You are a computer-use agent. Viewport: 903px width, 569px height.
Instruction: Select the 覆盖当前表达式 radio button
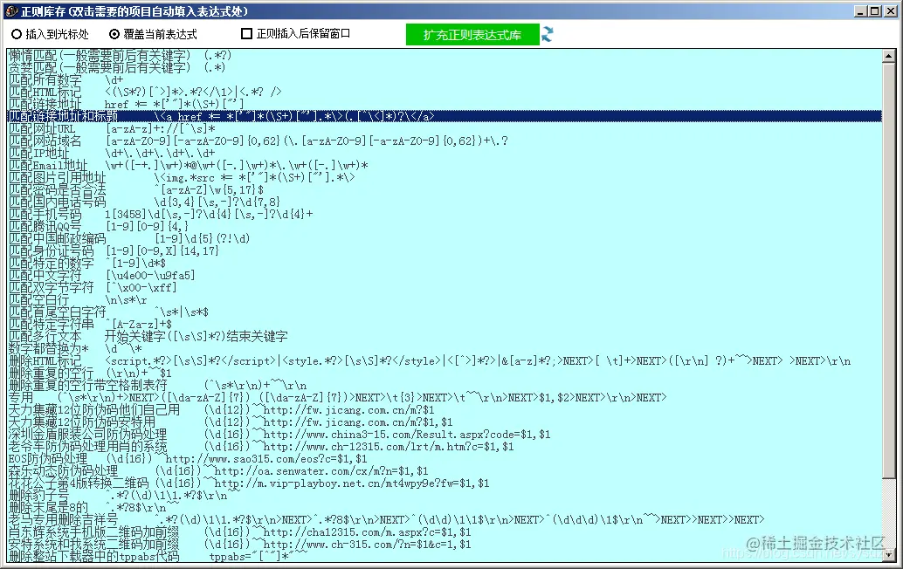tap(153, 35)
